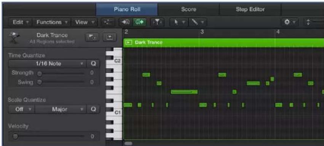Open the Functions menu
324x146 pixels.
tap(51, 22)
